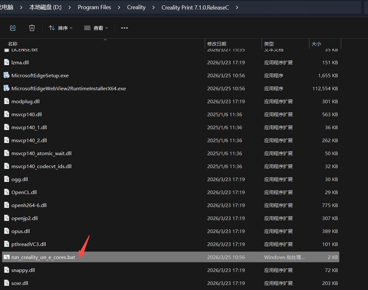This screenshot has width=368, height=290.
Task: Open the 查看 view dropdown
Action: coord(96,28)
